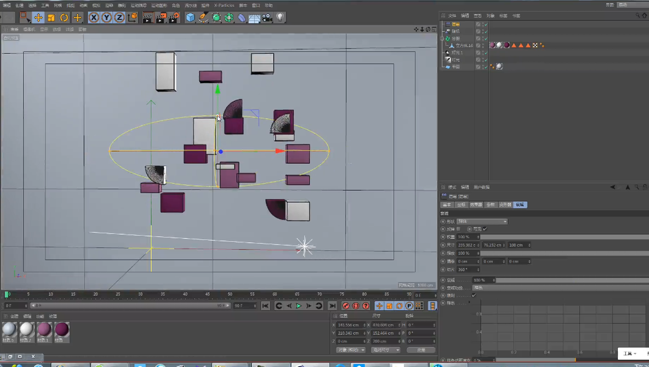Open the falloff shape dropdown
The image size is (649, 367).
[x=482, y=221]
